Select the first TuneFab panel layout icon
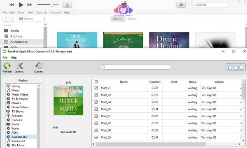This screenshot has height=148, width=247. pos(230,68)
